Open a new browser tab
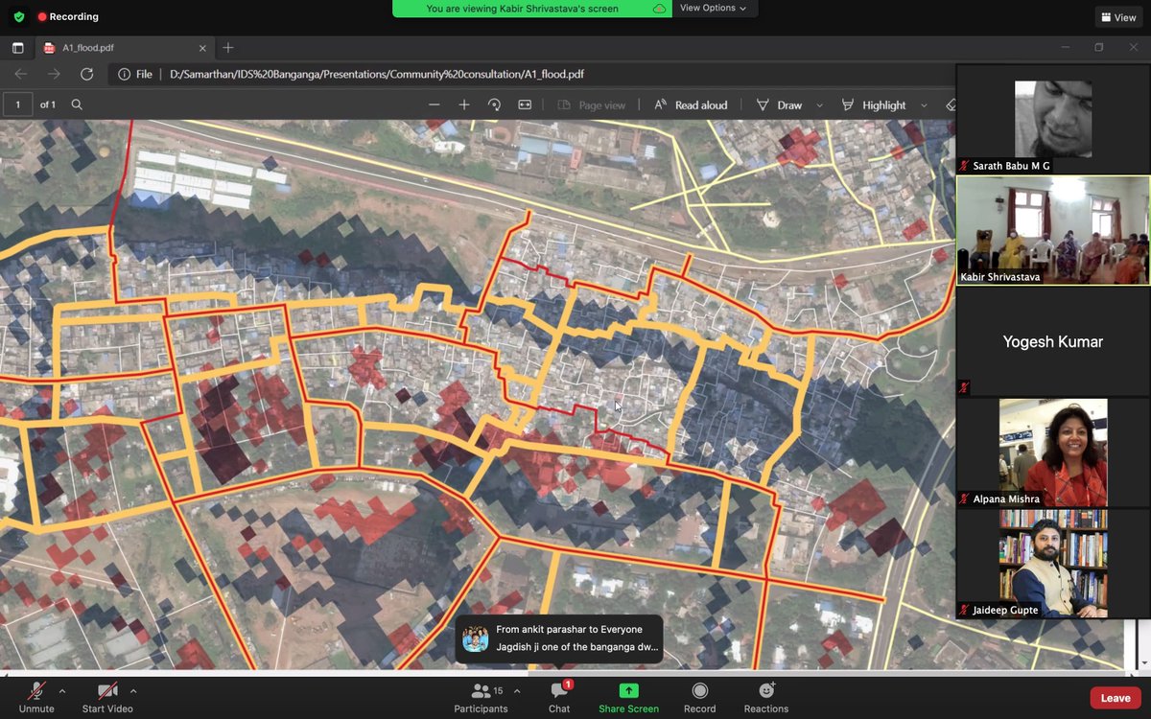Viewport: 1151px width, 719px height. tap(228, 47)
